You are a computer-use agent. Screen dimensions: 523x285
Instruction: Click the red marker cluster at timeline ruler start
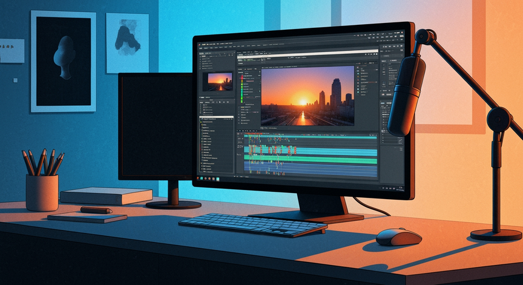[x=253, y=133]
